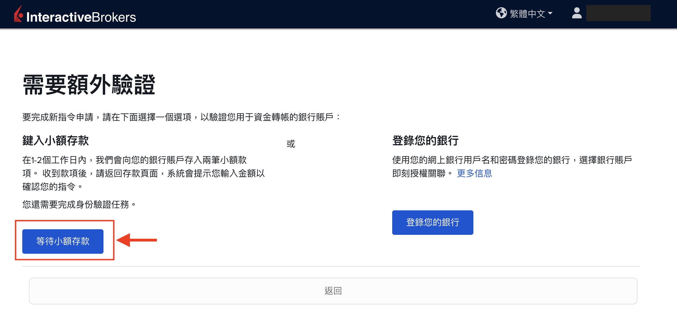
Task: Click the globe language icon
Action: tap(501, 13)
